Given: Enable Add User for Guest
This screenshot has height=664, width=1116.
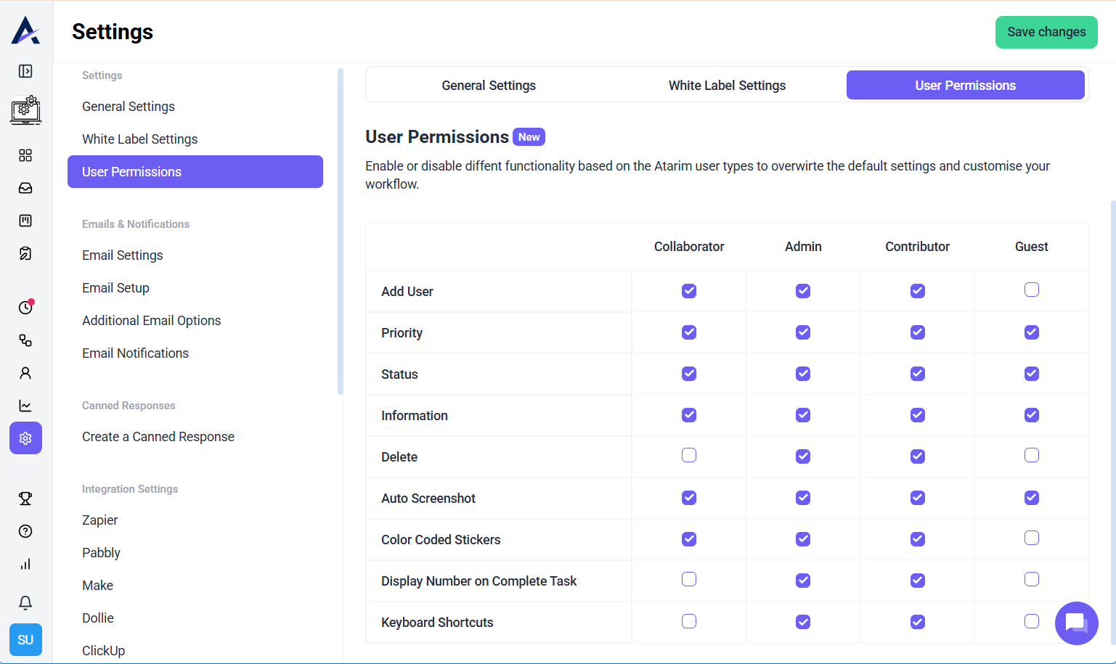Looking at the screenshot, I should (x=1031, y=290).
